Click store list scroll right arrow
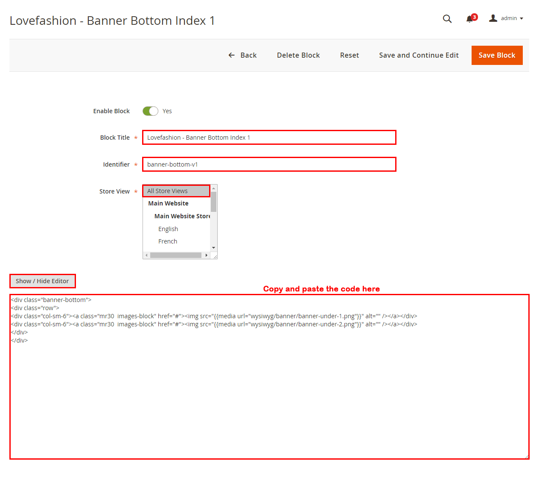 pos(207,255)
